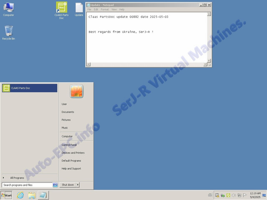The height and width of the screenshot is (200, 267).
Task: Click Notepad horizontal scrollbar right arrow
Action: tap(205, 64)
